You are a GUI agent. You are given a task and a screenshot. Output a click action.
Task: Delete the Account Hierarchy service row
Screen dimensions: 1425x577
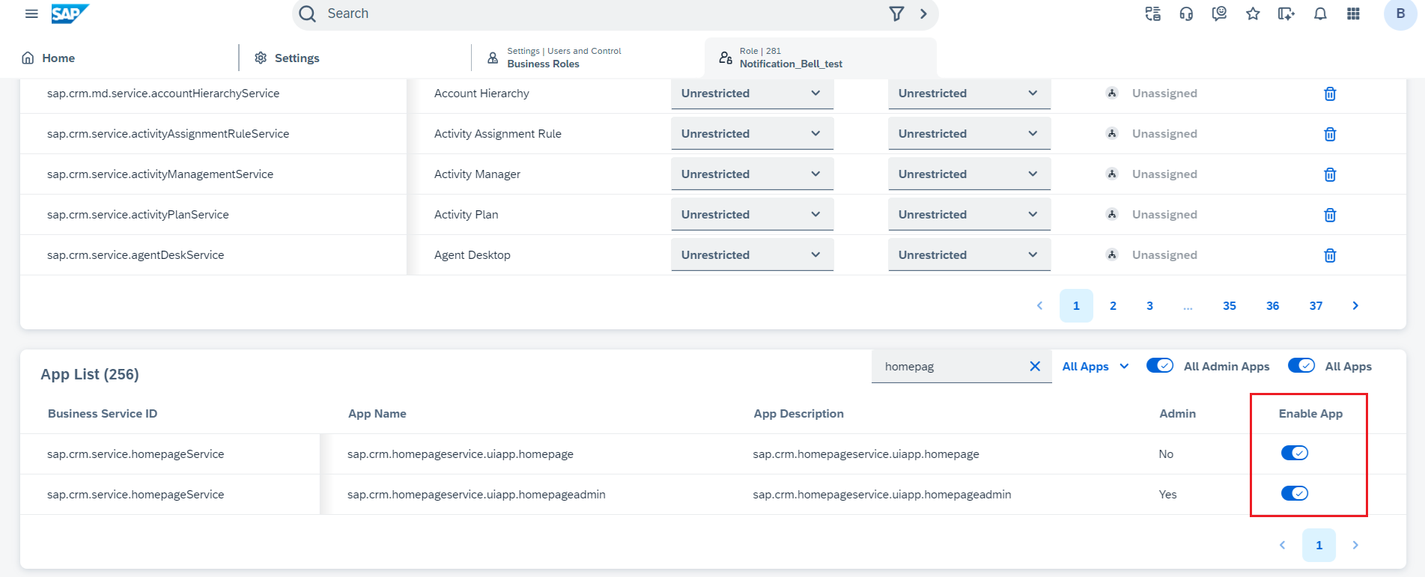1330,94
